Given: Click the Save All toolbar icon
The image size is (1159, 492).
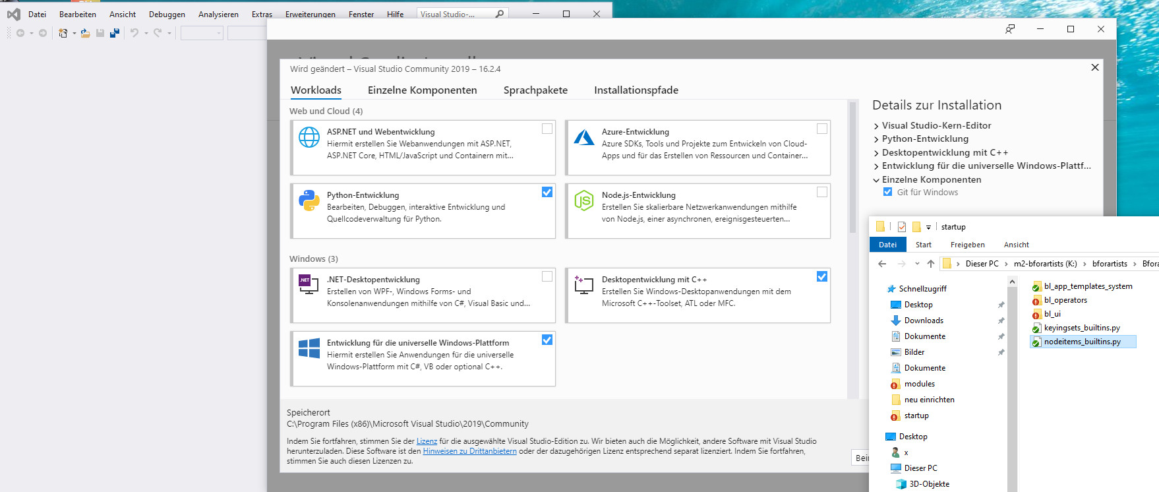Looking at the screenshot, I should point(115,33).
